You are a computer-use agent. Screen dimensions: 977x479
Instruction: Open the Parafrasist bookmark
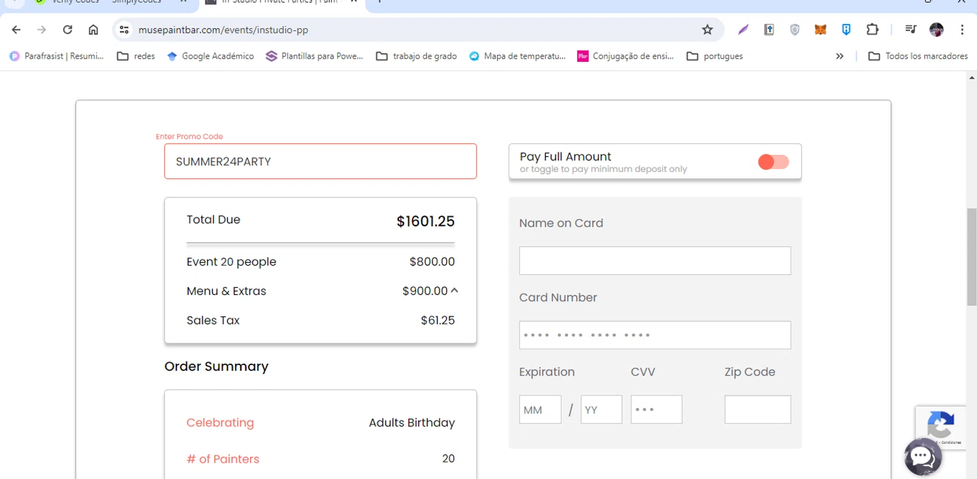57,57
